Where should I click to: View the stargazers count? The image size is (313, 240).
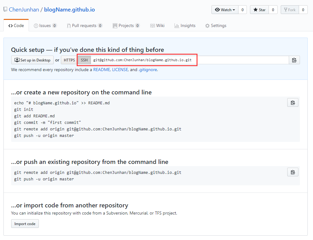[x=273, y=10]
